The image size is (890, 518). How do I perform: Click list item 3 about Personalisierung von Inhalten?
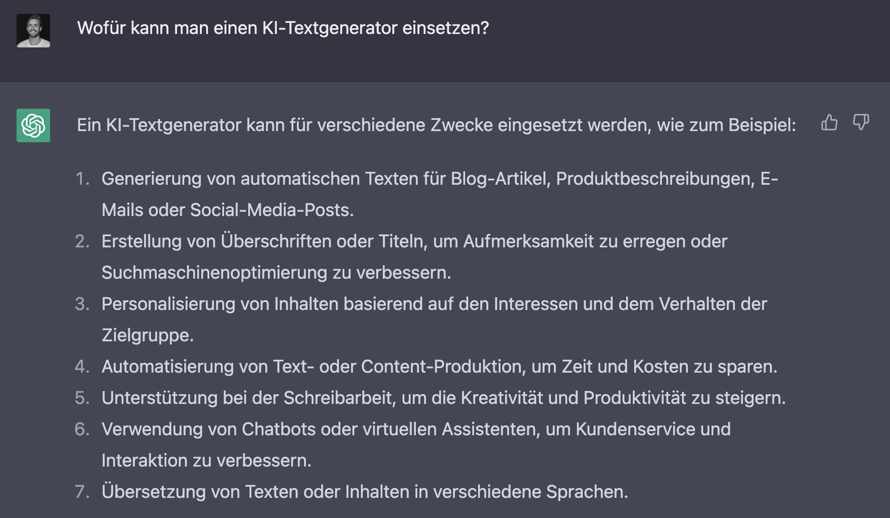pyautogui.click(x=394, y=304)
